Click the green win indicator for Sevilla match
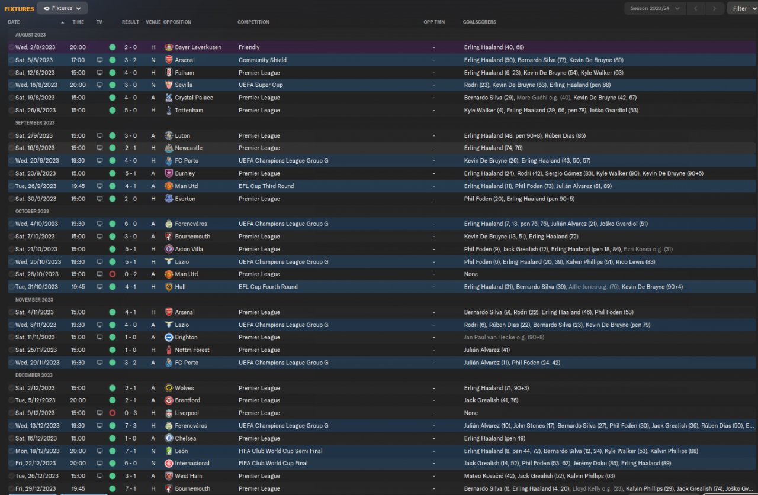 coord(113,85)
